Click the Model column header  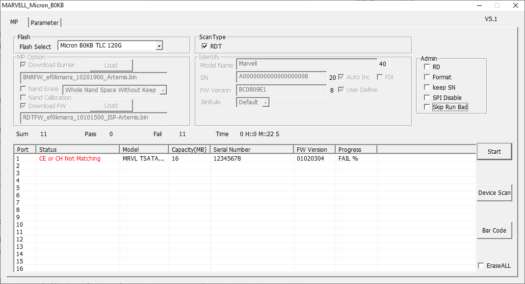(x=144, y=150)
